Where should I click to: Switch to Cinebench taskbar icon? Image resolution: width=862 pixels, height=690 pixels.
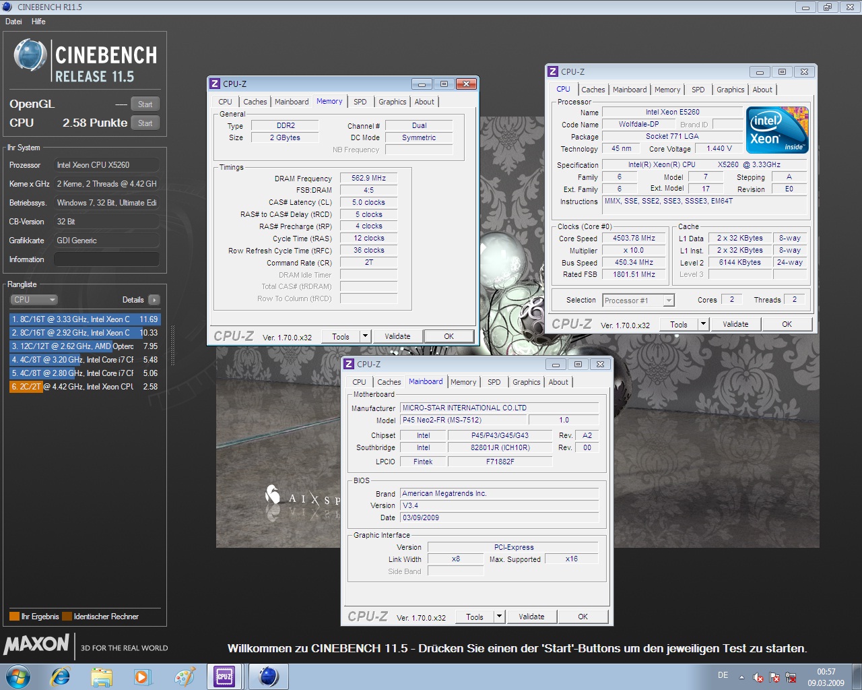269,677
